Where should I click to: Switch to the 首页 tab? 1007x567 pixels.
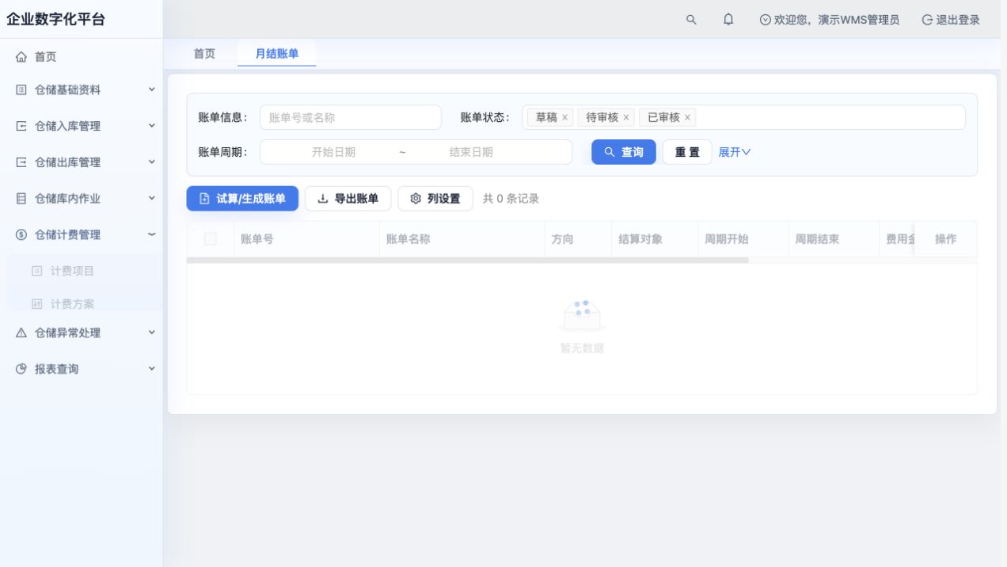pos(204,54)
